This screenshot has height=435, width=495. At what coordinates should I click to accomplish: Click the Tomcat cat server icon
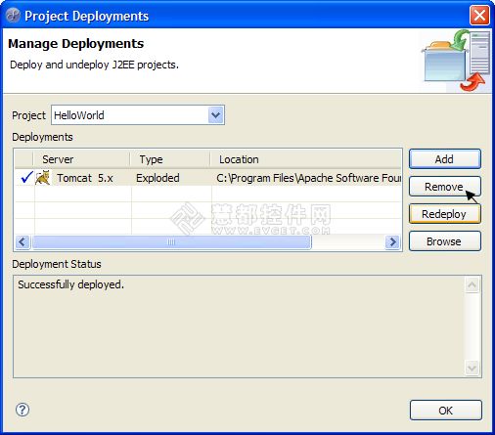point(43,178)
